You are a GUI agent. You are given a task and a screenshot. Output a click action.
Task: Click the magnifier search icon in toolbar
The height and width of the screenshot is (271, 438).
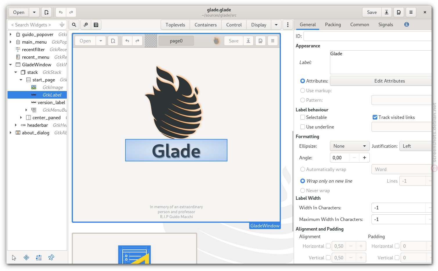pyautogui.click(x=74, y=25)
